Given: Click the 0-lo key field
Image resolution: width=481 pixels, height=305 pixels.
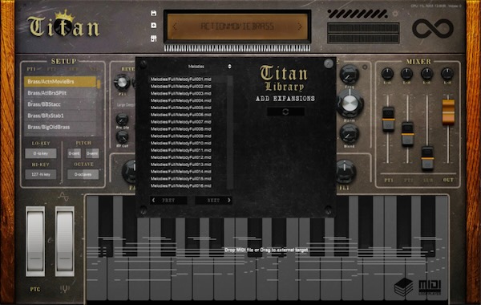Looking at the screenshot, I should (x=41, y=153).
